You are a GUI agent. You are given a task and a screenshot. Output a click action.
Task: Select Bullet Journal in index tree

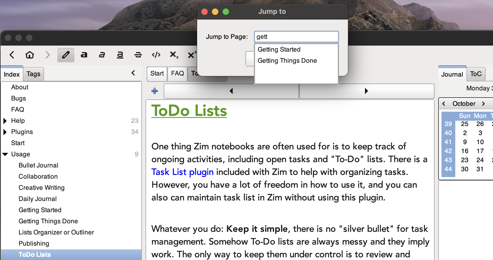coord(38,165)
